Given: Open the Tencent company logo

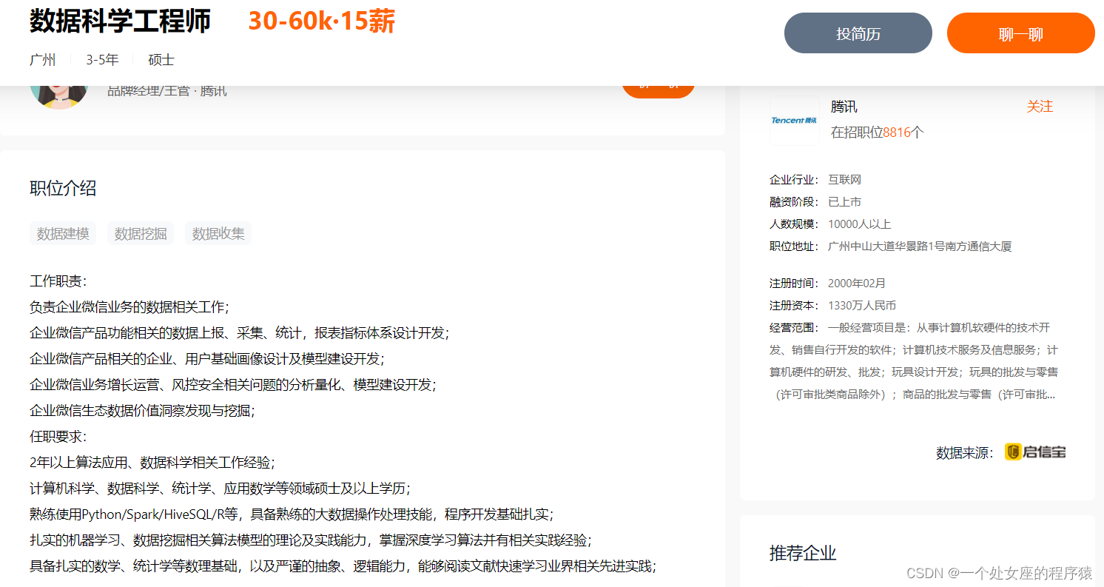Looking at the screenshot, I should click(x=794, y=120).
